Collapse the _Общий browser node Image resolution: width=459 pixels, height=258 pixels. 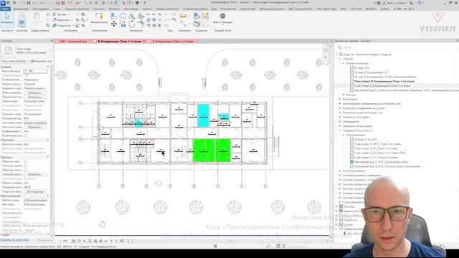340,59
